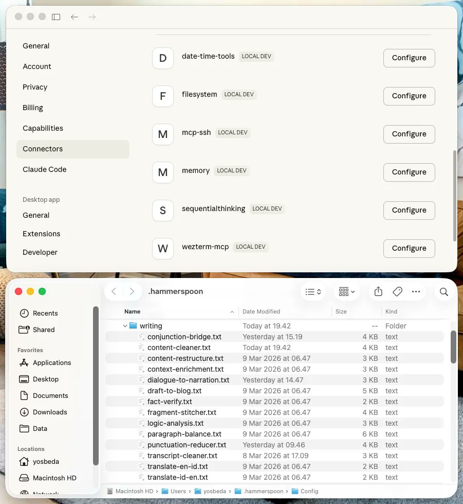Image resolution: width=463 pixels, height=504 pixels.
Task: Click the Finder file list scrollbar
Action: point(453,347)
